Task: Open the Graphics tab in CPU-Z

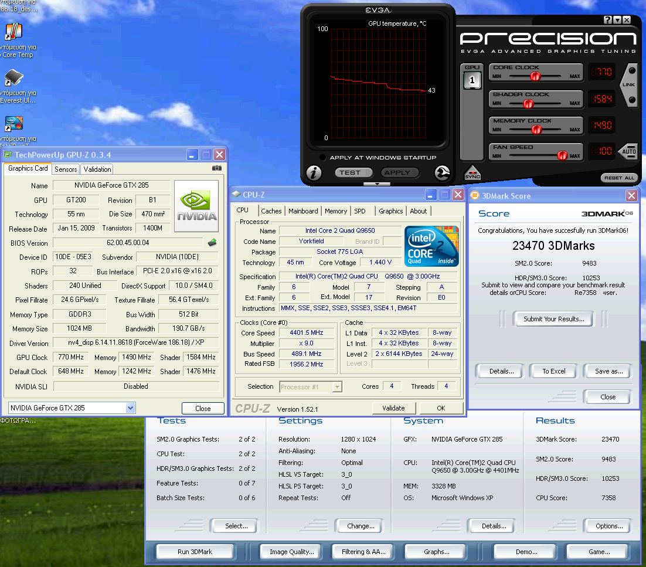Action: point(390,211)
